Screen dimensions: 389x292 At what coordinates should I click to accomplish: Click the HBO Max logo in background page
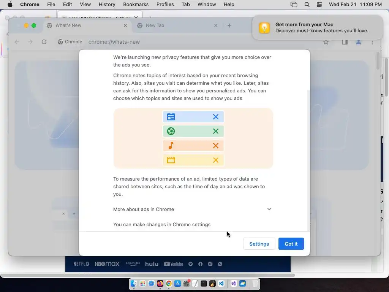point(107,264)
